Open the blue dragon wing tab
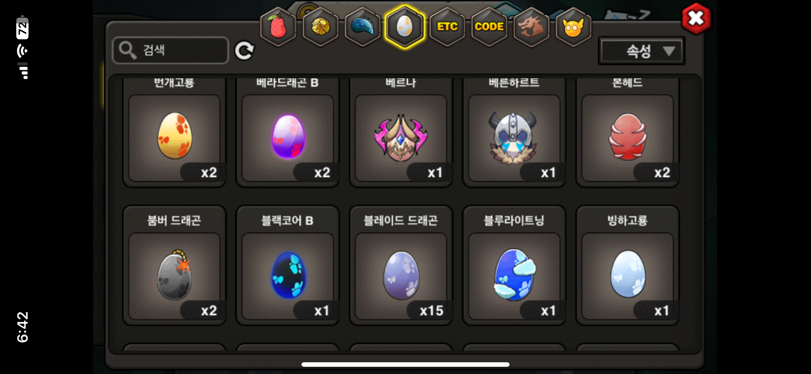 (363, 27)
